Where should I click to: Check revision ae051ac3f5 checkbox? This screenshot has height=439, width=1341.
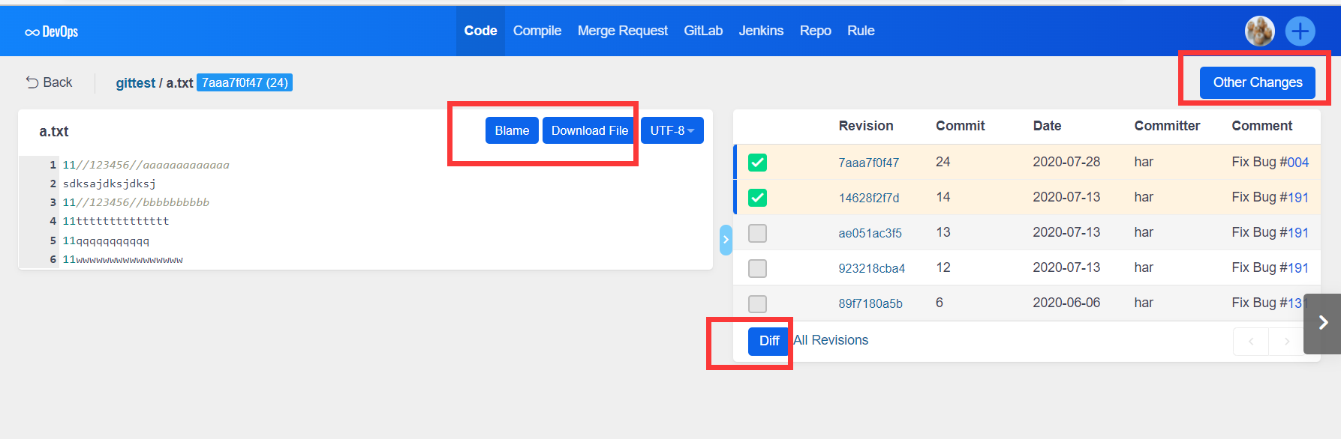point(757,233)
